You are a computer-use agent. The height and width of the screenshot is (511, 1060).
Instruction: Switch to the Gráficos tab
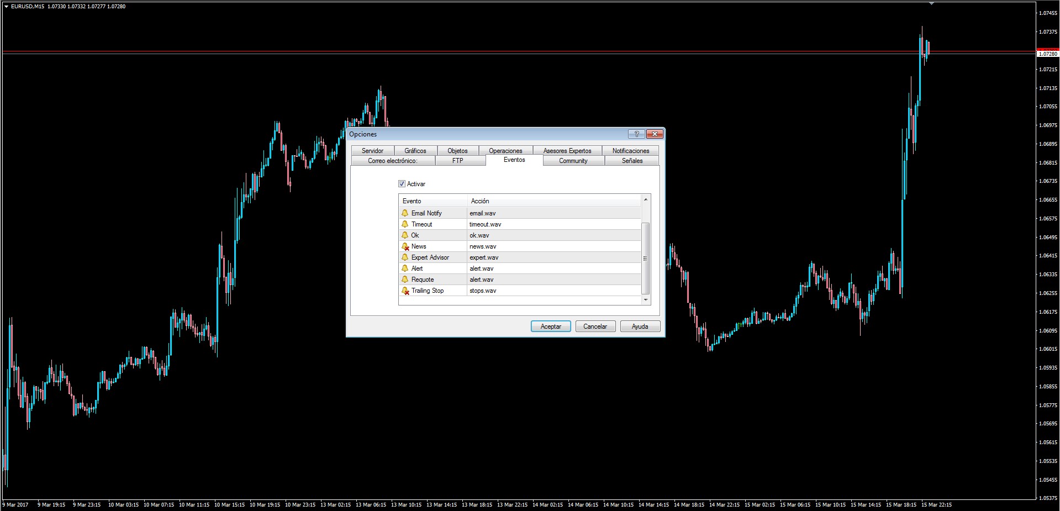pyautogui.click(x=415, y=150)
